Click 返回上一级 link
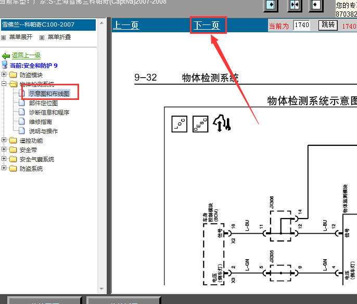Screen dimensions: 357x304 [x=26, y=55]
